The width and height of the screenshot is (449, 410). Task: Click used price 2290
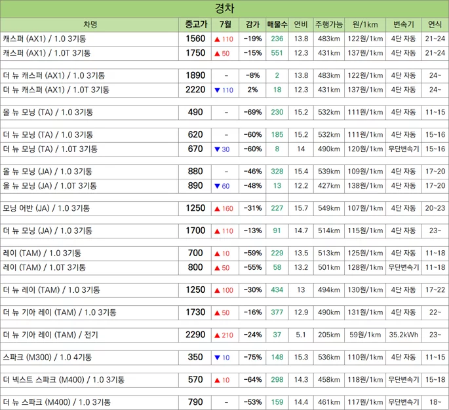click(x=195, y=335)
